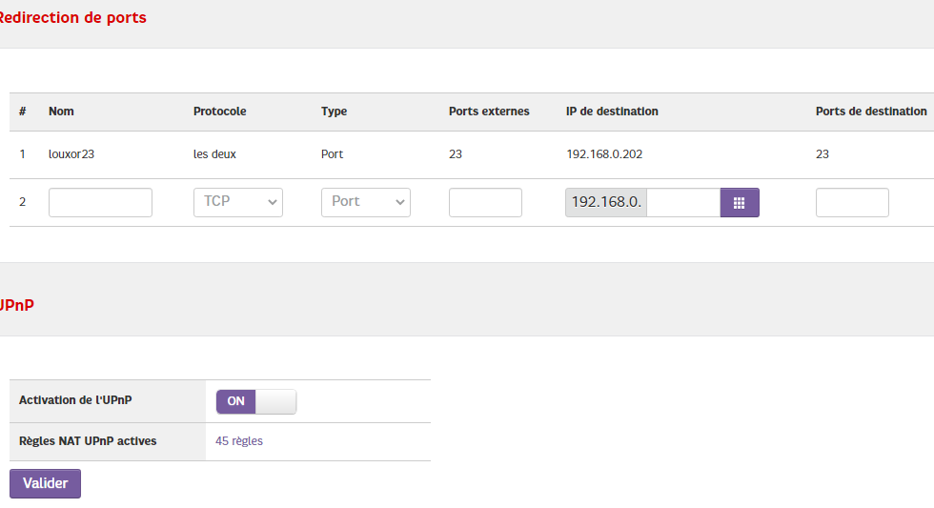Open the 45 règles link
The width and height of the screenshot is (934, 508).
pos(239,441)
